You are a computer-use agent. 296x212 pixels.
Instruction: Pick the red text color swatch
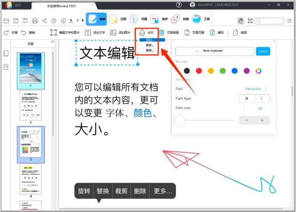[x=199, y=71]
